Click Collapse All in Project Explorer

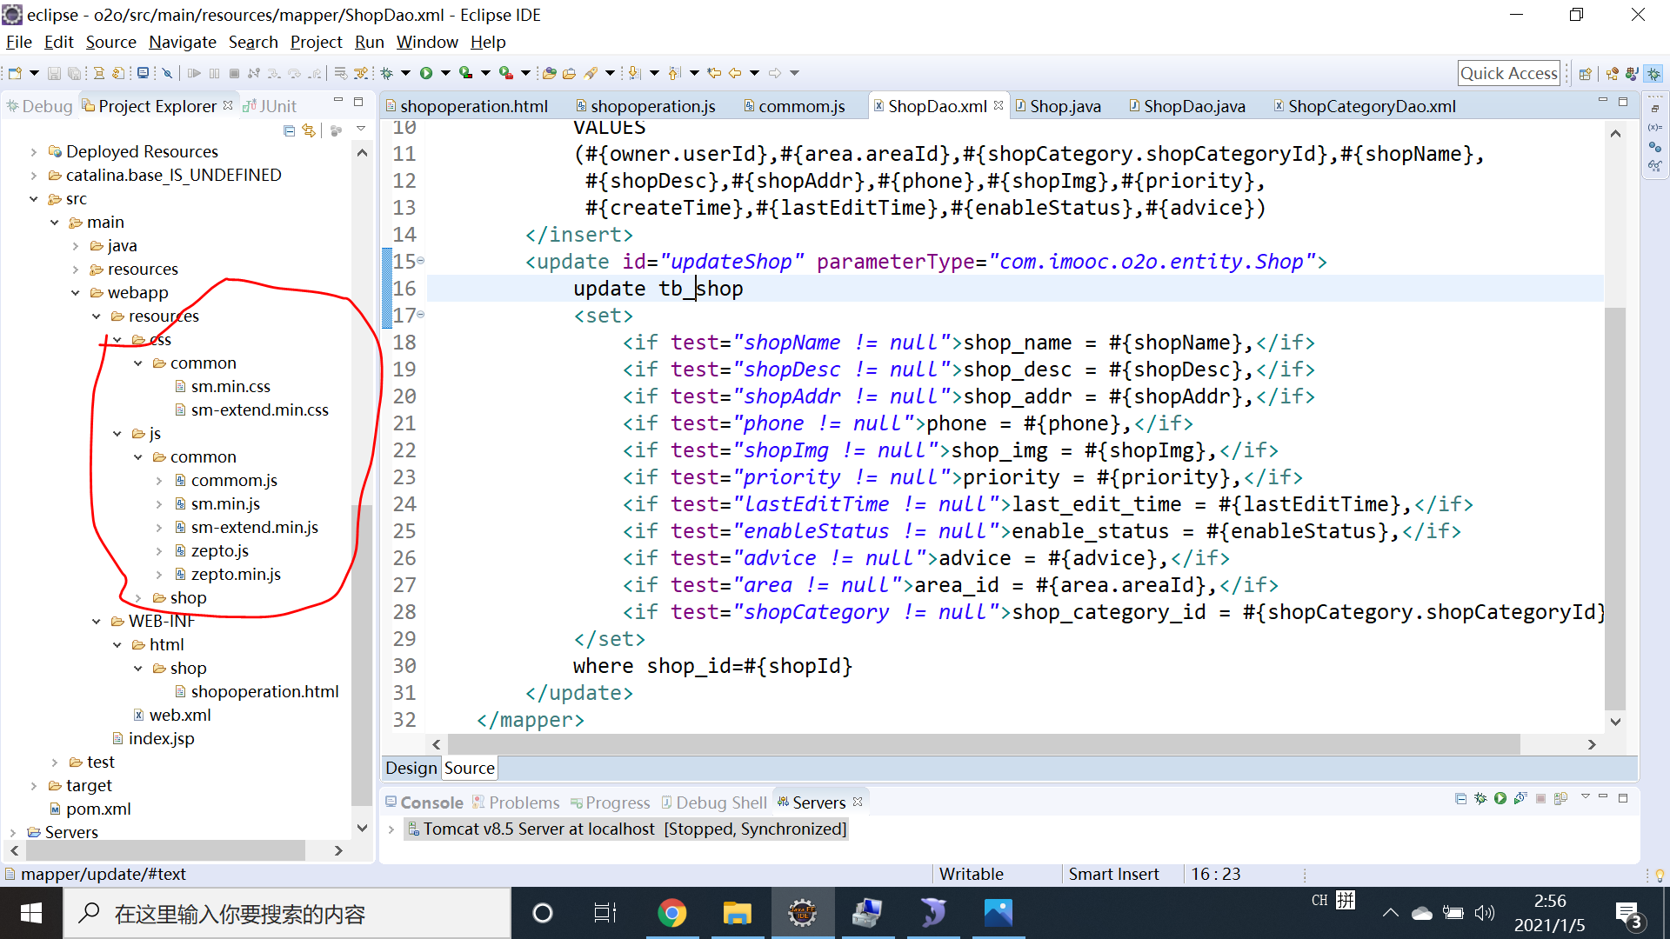tap(289, 130)
